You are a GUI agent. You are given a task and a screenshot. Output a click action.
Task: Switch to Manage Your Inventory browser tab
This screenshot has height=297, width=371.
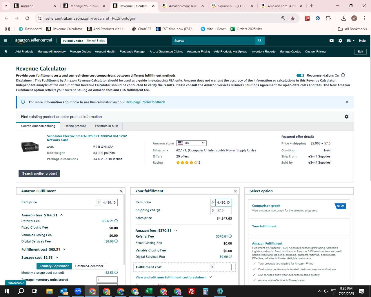coord(84,6)
